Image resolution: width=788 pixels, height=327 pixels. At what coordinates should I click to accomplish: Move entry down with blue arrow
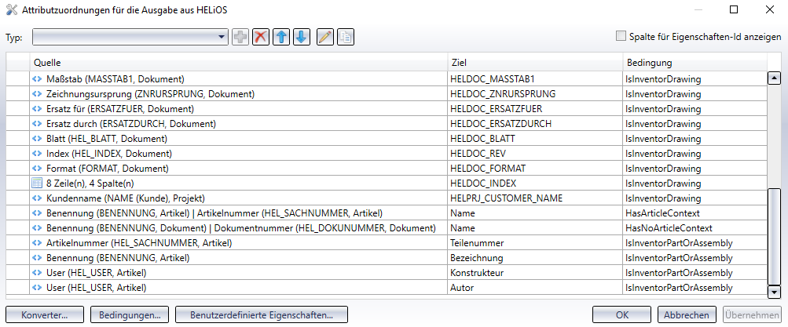coord(301,37)
